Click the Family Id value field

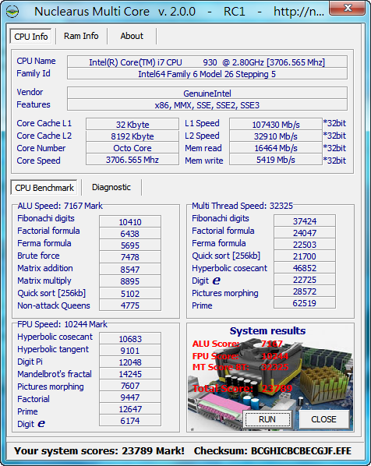coord(207,74)
